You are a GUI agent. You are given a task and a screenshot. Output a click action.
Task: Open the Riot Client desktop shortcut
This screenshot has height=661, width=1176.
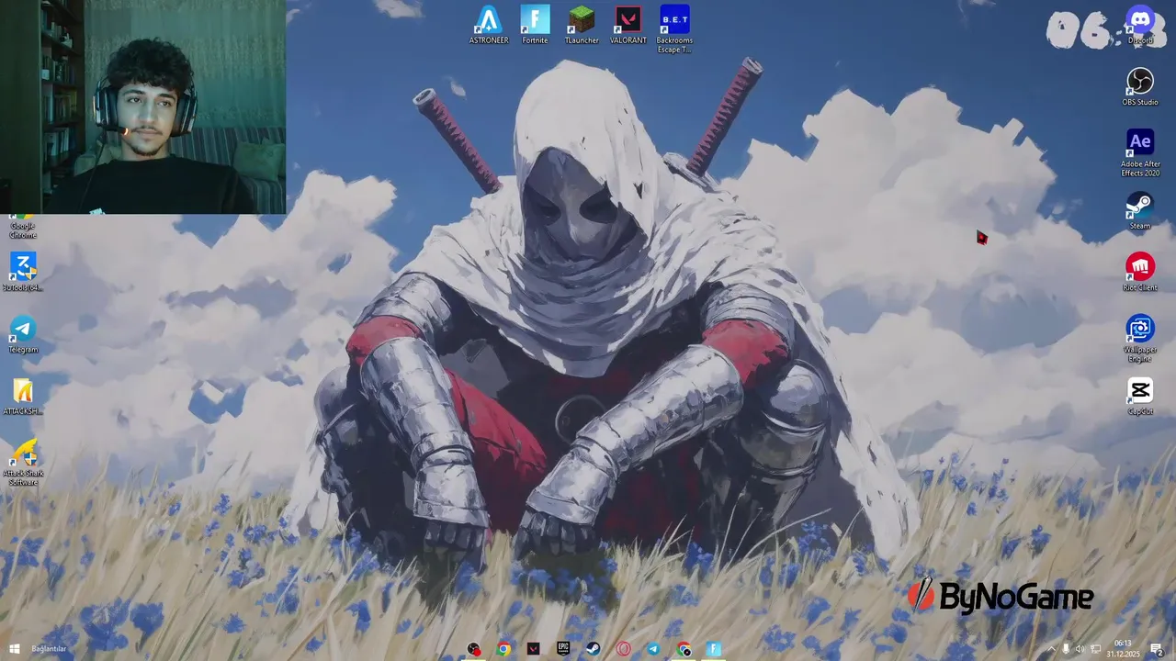pos(1140,272)
